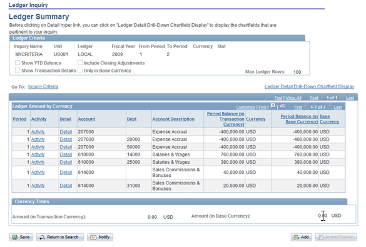Open Detail for 207000 Dept 50000 row
366x247 pixels.
click(x=66, y=147)
